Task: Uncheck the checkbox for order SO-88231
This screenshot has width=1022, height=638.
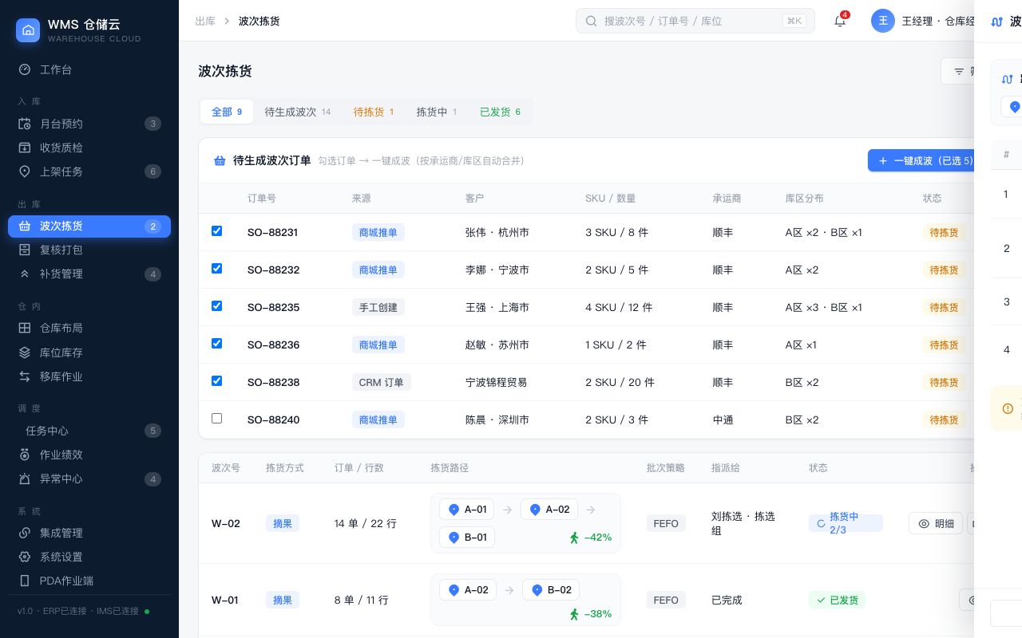Action: (216, 231)
